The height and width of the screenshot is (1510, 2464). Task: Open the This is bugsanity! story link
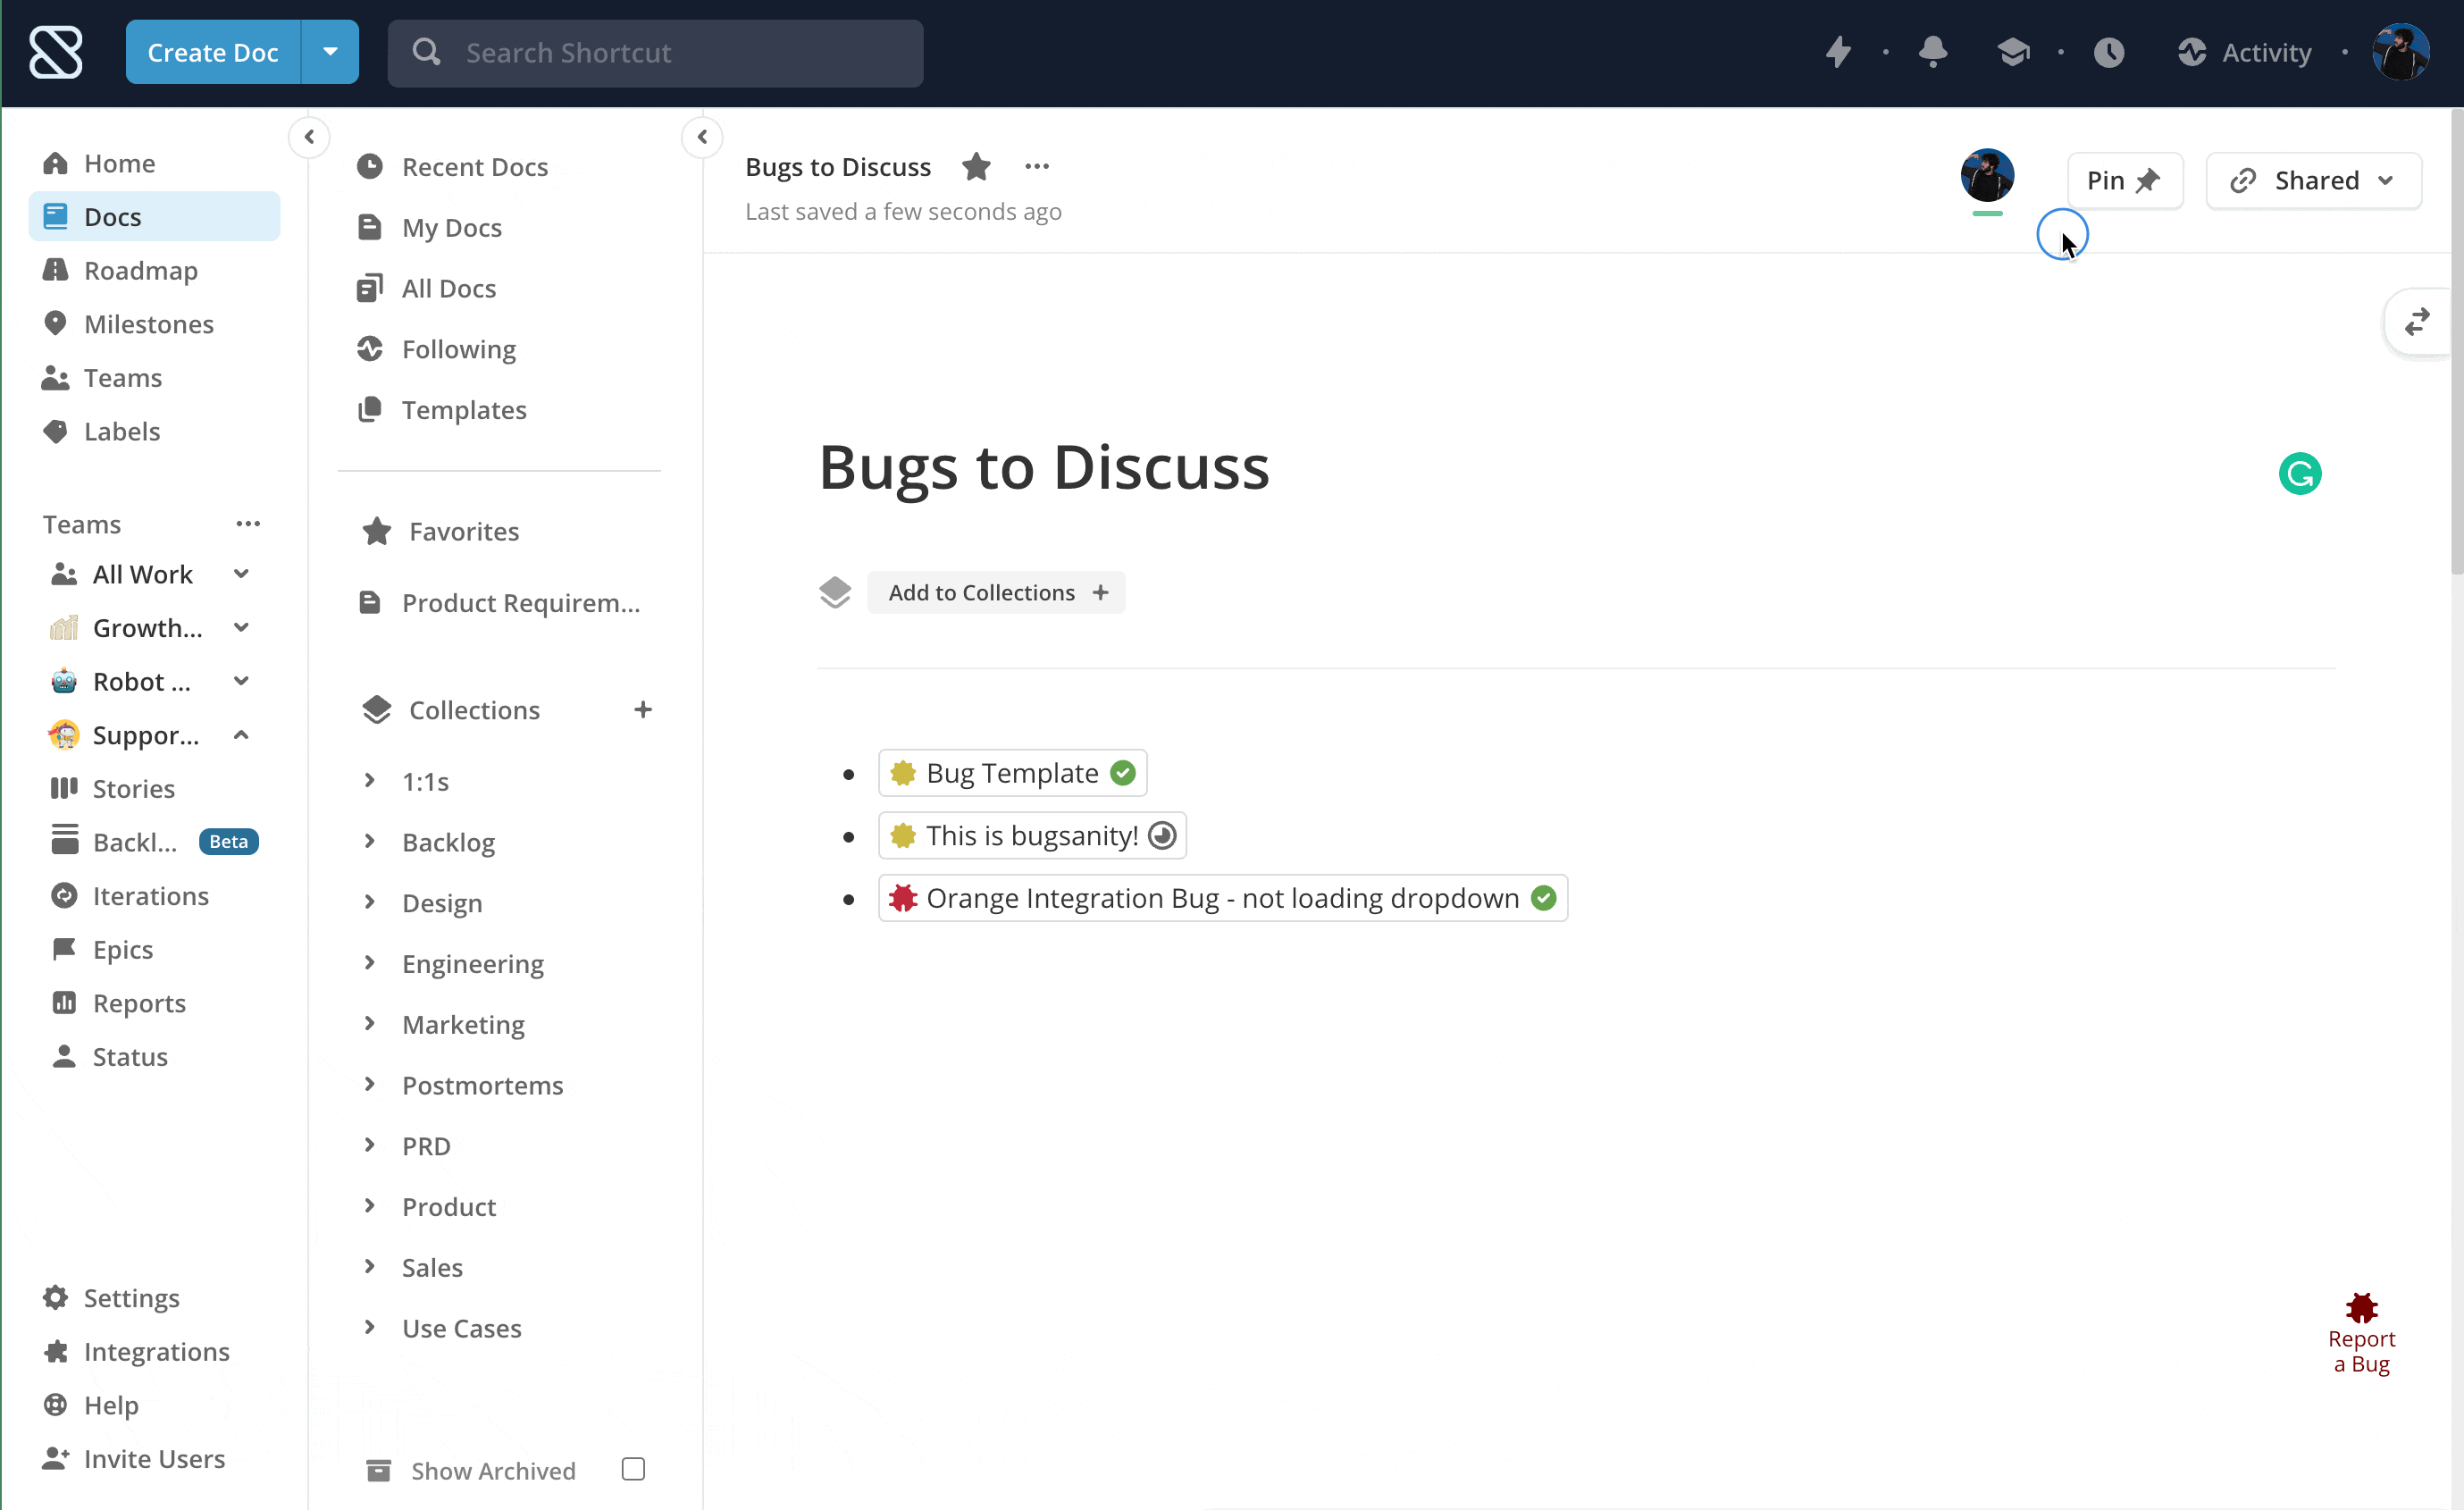tap(1032, 836)
